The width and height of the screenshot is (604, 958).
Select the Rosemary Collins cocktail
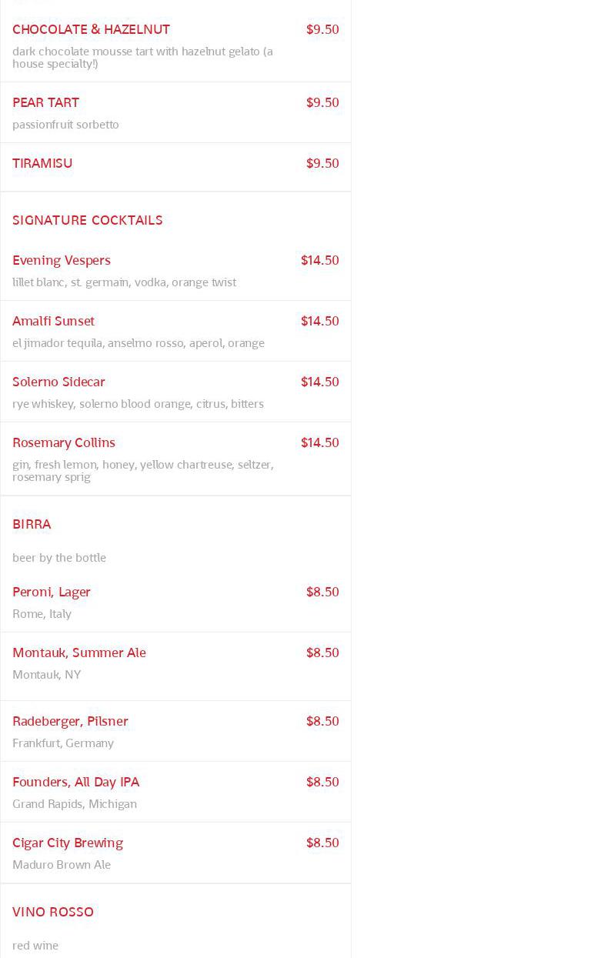[x=64, y=442]
